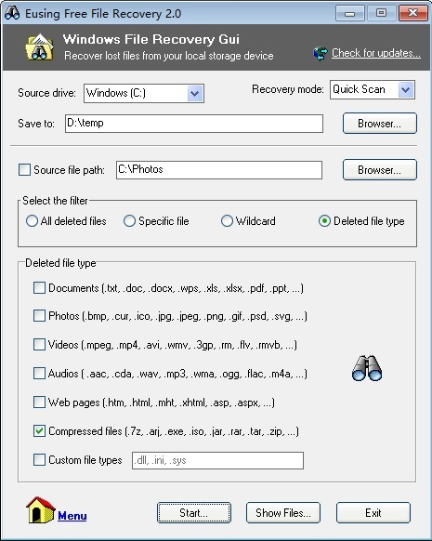Check the Audios file type box
The width and height of the screenshot is (432, 541).
coord(39,374)
